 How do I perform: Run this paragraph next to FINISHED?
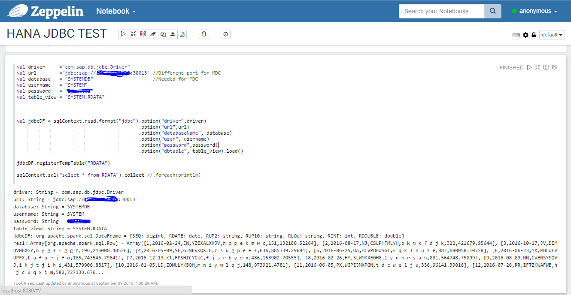(529, 67)
